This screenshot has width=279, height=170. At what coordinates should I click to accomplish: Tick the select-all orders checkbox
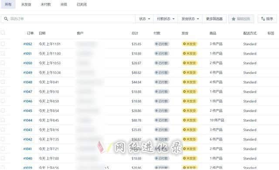point(3,33)
